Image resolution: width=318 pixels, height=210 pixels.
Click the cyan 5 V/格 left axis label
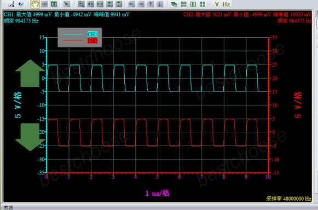[x=18, y=105]
